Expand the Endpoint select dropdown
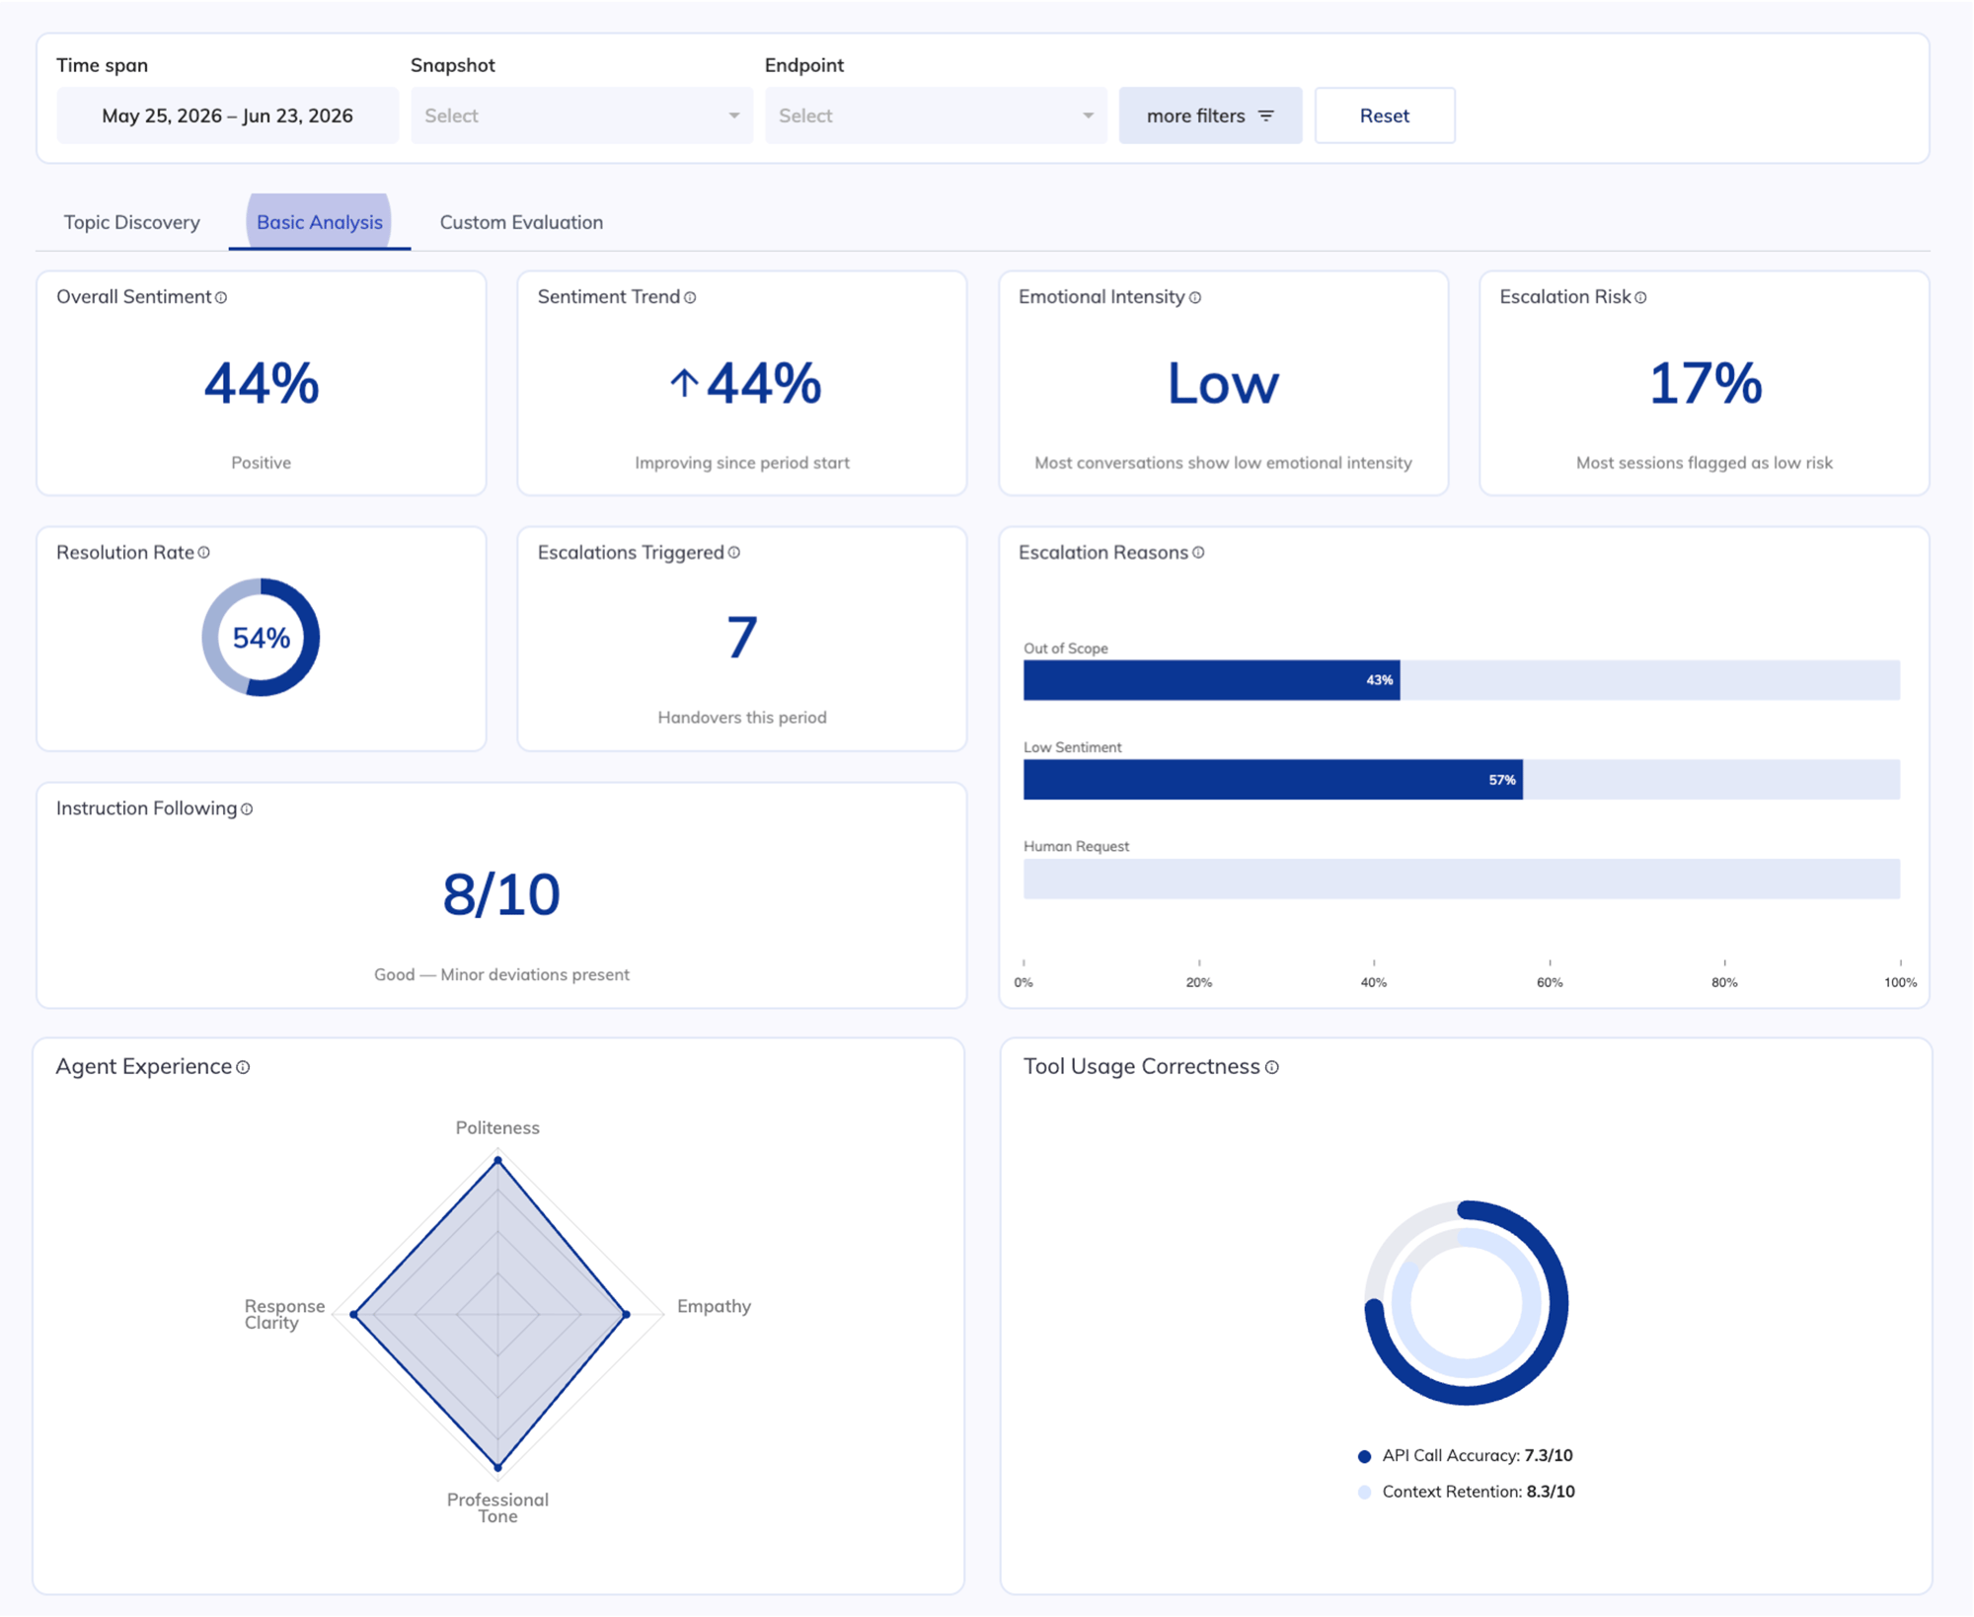The height and width of the screenshot is (1617, 1974). point(936,115)
